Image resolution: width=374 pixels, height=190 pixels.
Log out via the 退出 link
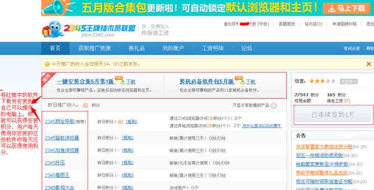(x=370, y=24)
